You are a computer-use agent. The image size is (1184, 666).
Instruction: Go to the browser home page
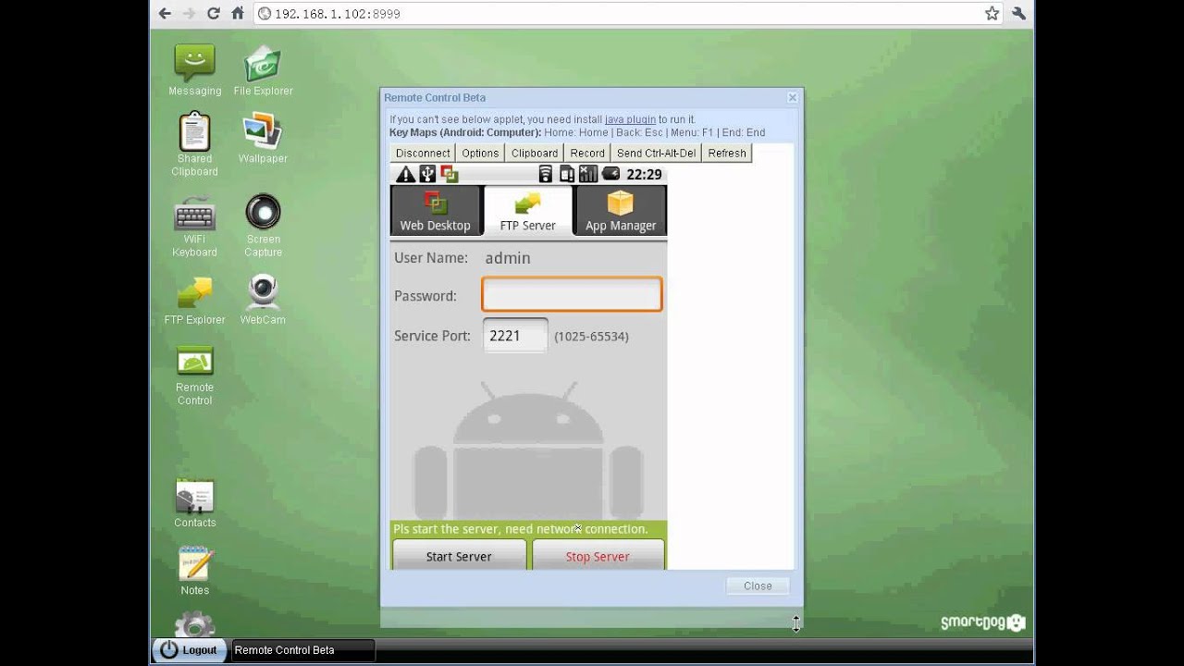point(238,13)
